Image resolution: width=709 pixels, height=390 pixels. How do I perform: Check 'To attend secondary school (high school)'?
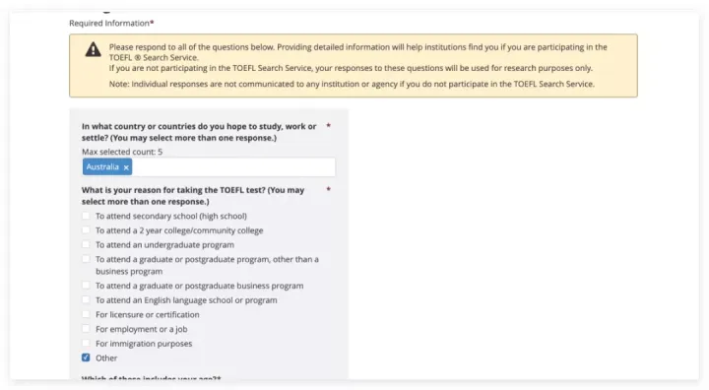point(86,216)
